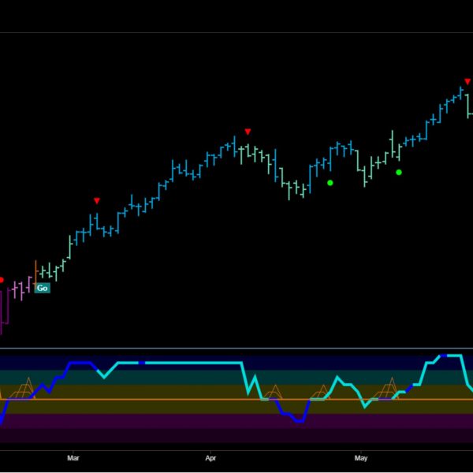Select the red triangle marker in April
473x473 pixels.
pos(248,132)
